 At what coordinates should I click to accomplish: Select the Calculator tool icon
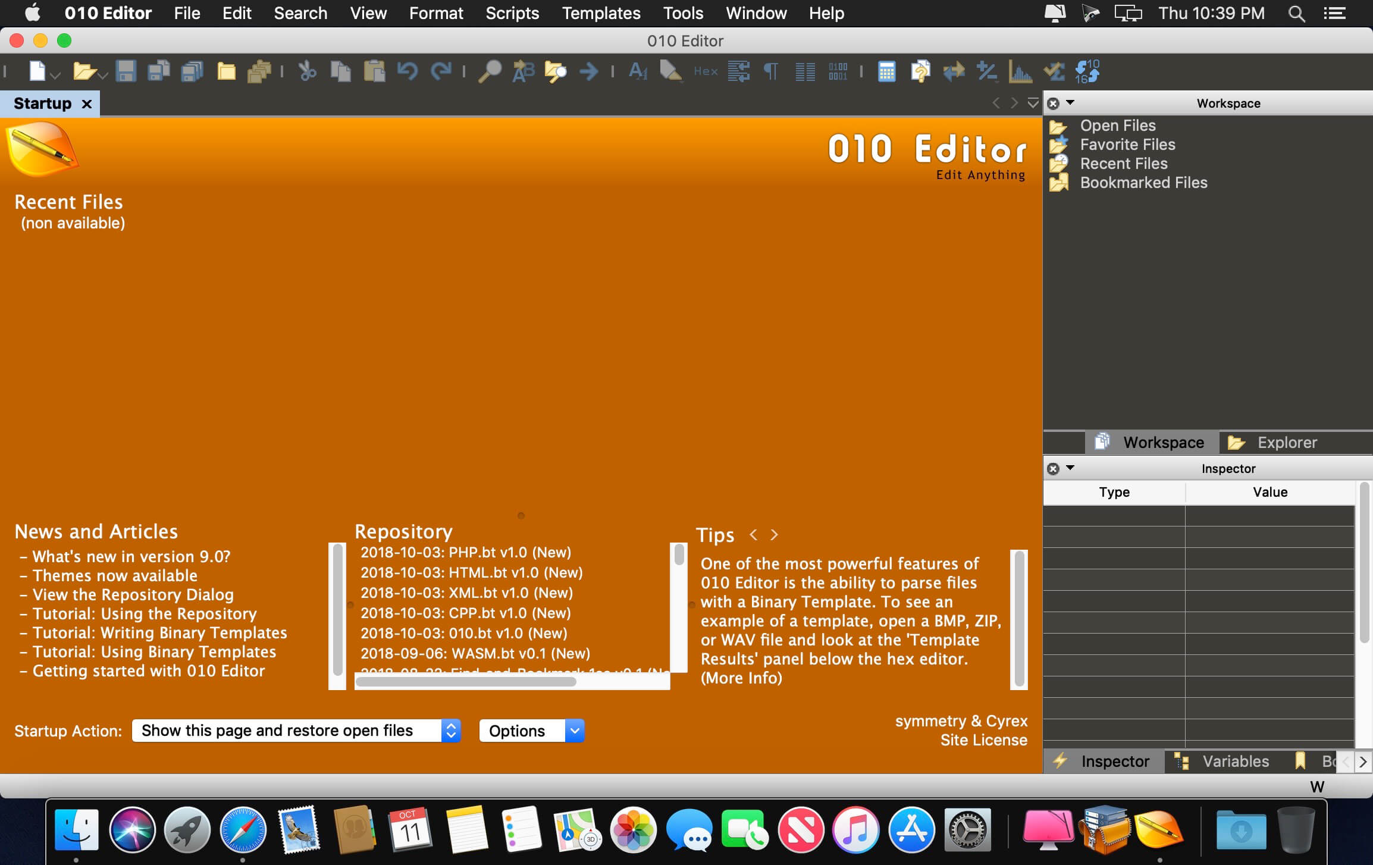pyautogui.click(x=885, y=72)
